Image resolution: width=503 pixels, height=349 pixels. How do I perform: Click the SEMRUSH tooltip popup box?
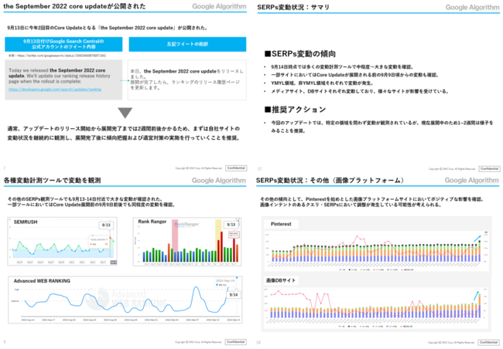click(x=99, y=242)
